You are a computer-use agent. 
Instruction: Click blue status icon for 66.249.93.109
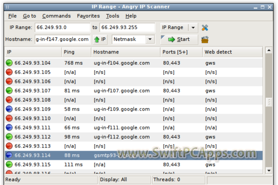coord(9,109)
